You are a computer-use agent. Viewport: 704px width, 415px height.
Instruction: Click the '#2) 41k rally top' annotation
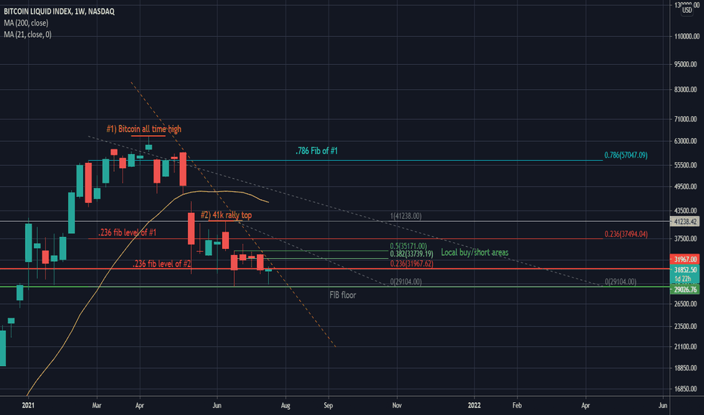(226, 215)
